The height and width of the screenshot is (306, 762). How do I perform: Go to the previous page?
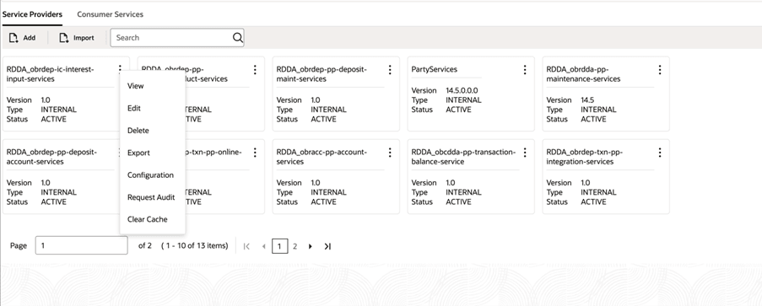pyautogui.click(x=263, y=246)
